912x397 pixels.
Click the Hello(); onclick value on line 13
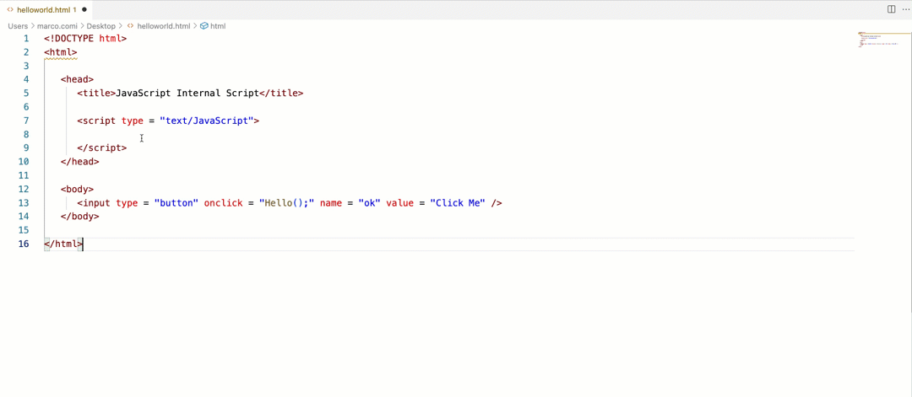pyautogui.click(x=287, y=203)
